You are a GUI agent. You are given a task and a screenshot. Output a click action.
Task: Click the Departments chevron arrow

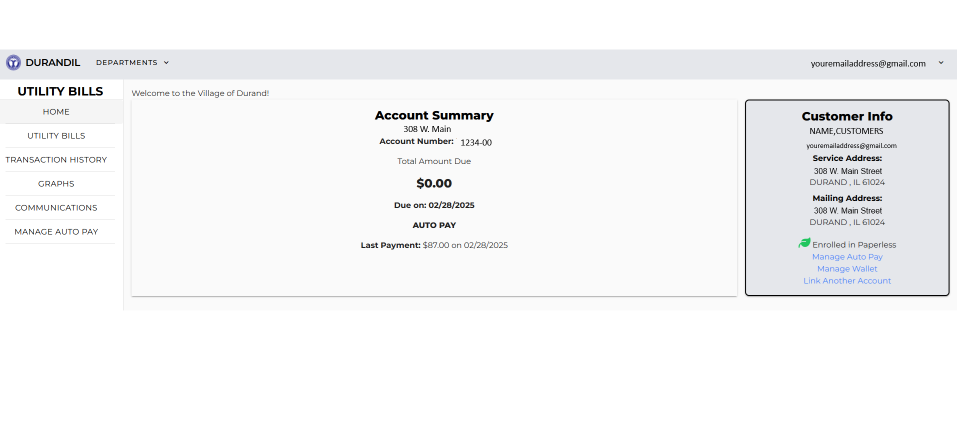tap(166, 62)
